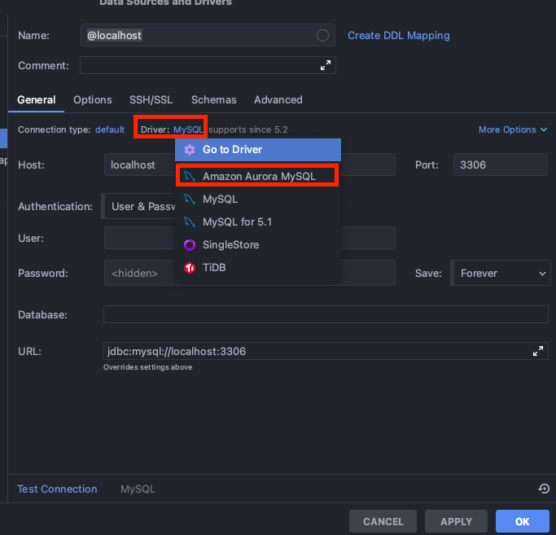
Task: Click the default connection type link
Action: pos(110,129)
